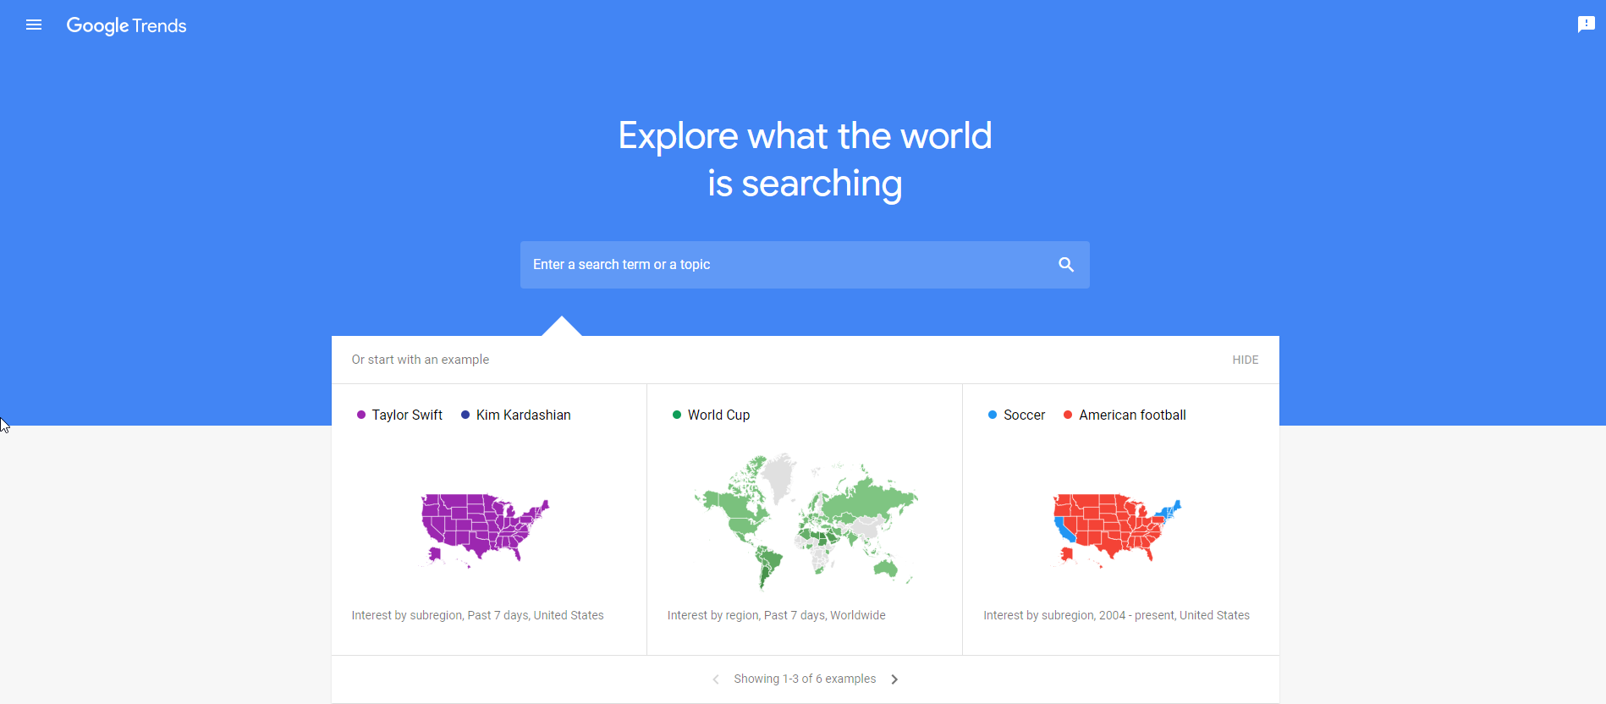Click 'Interest by region, Past 7 days, Worldwide' caption

point(776,615)
